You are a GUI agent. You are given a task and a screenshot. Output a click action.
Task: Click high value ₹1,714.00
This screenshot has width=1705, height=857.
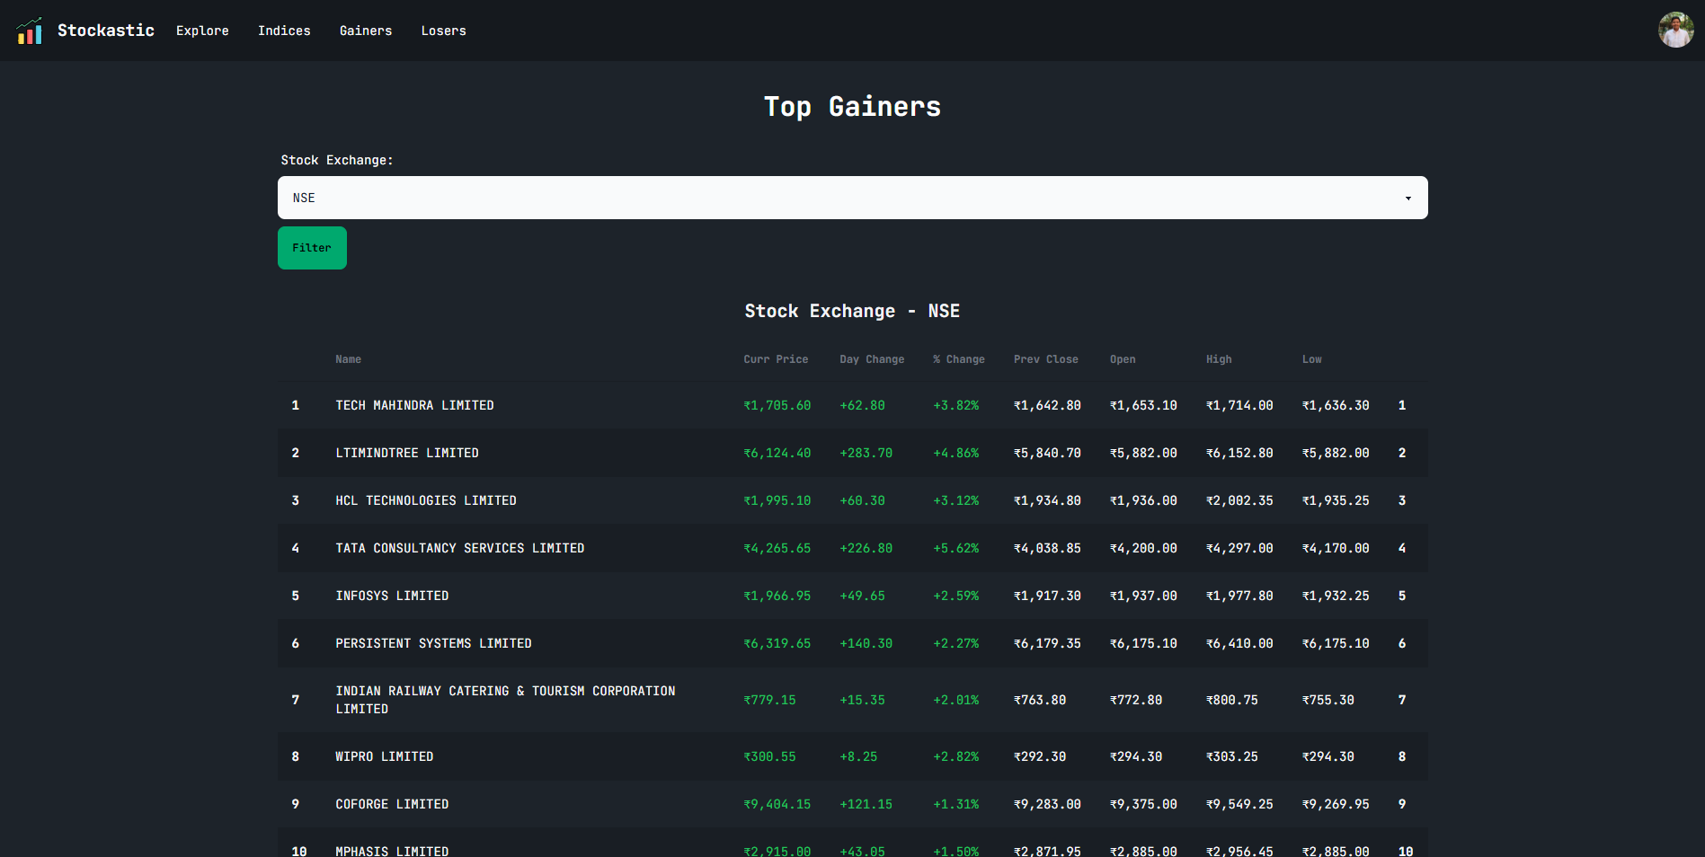1240,405
